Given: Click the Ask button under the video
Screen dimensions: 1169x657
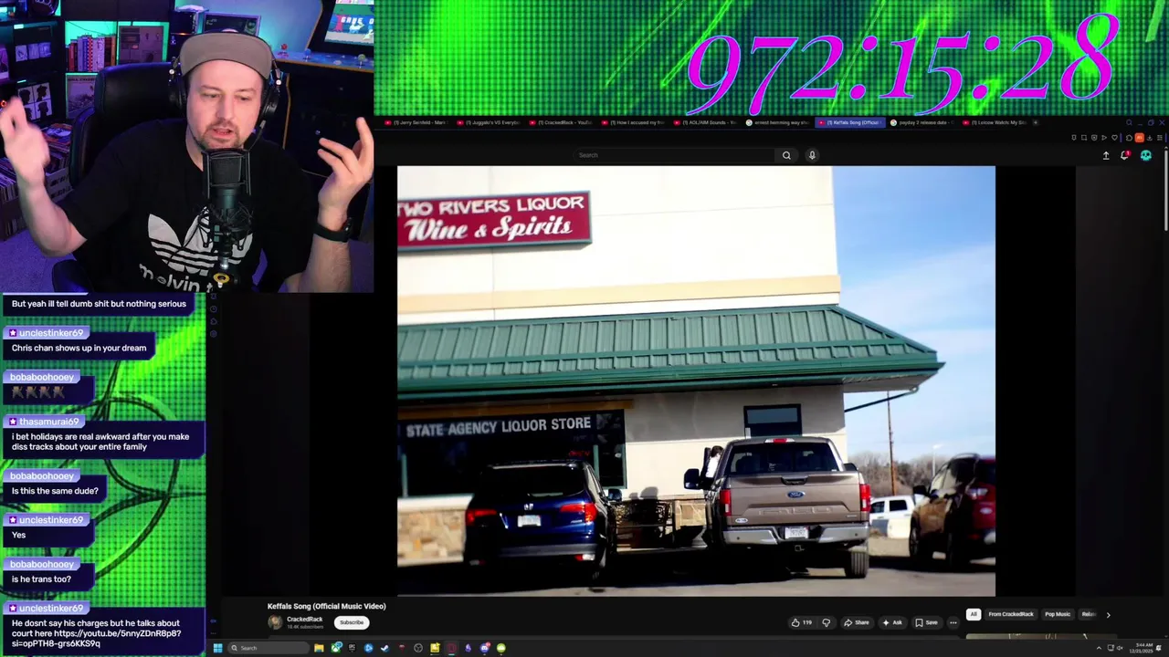Looking at the screenshot, I should [x=892, y=622].
